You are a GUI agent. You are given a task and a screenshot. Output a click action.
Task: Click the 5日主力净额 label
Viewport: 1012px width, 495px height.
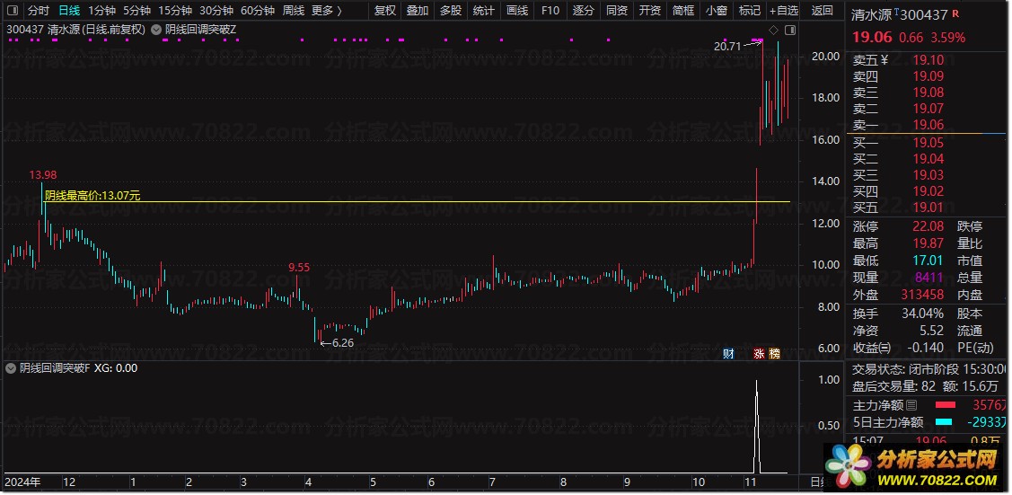[888, 422]
